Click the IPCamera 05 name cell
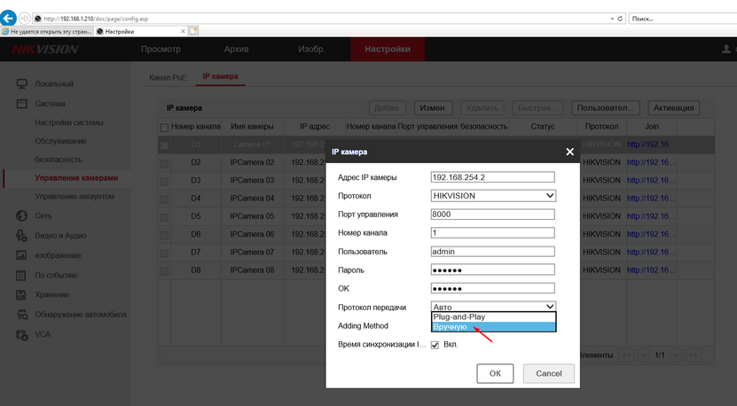Screen dimensions: 737x406 tap(252, 216)
